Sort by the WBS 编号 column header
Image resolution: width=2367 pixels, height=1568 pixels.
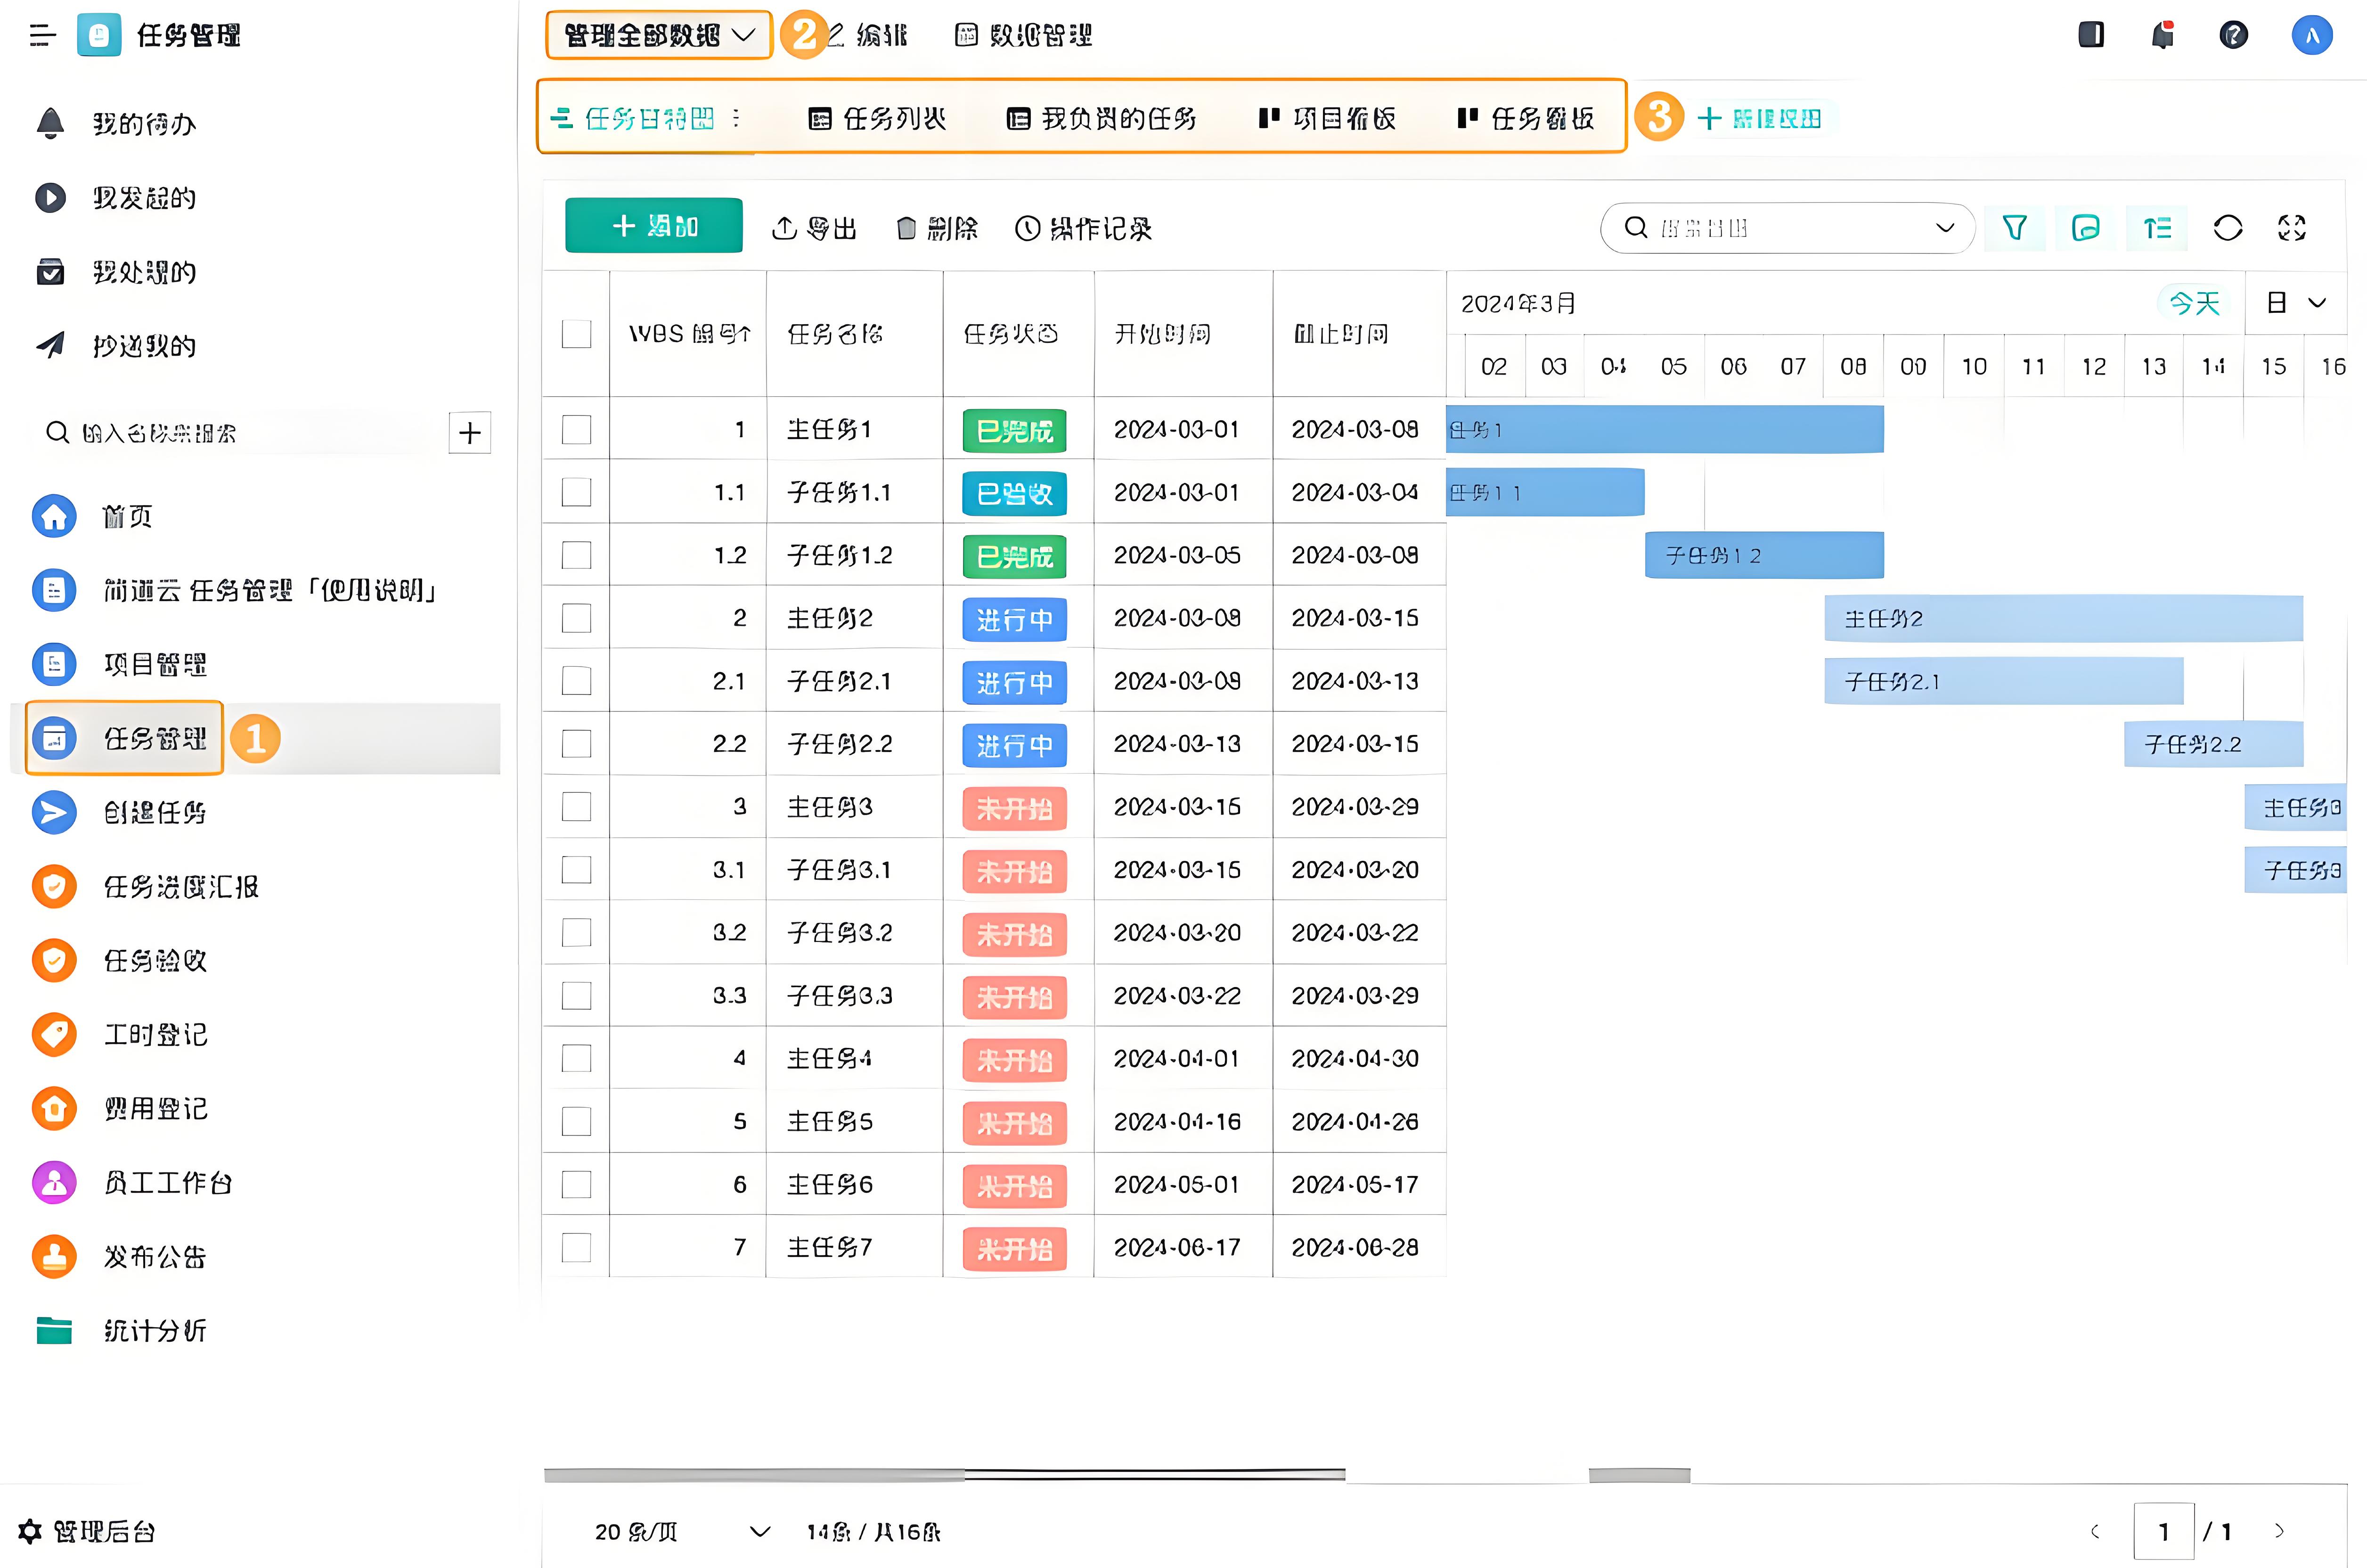tap(689, 334)
